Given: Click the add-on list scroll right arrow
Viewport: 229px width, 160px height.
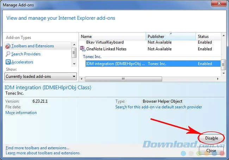Looking at the screenshot, I should coord(218,79).
